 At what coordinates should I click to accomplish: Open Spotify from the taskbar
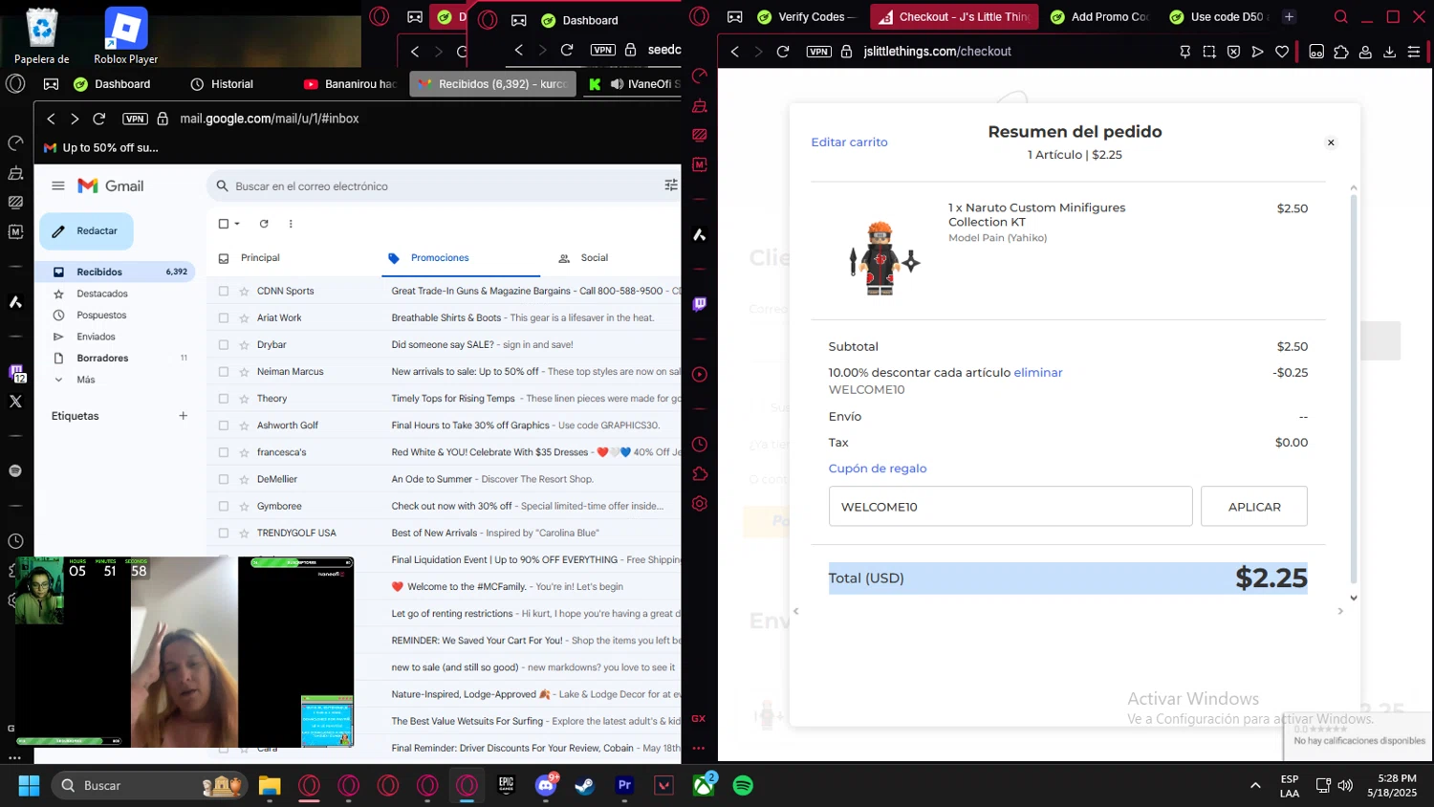pos(743,786)
